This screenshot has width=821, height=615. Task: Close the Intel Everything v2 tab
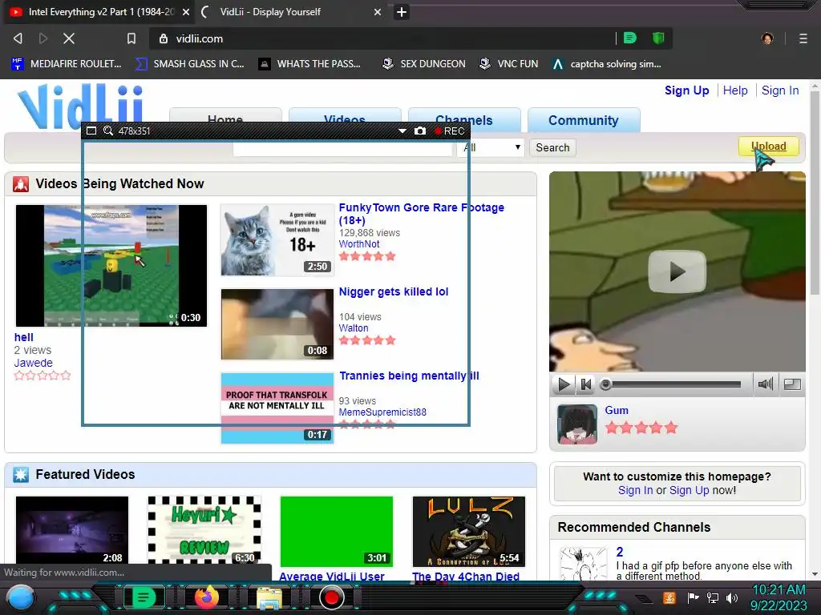[185, 11]
